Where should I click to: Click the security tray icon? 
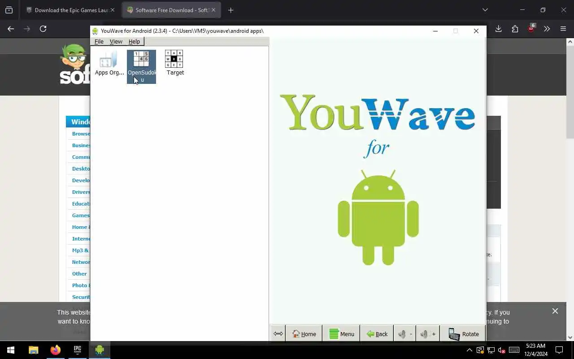pyautogui.click(x=480, y=350)
